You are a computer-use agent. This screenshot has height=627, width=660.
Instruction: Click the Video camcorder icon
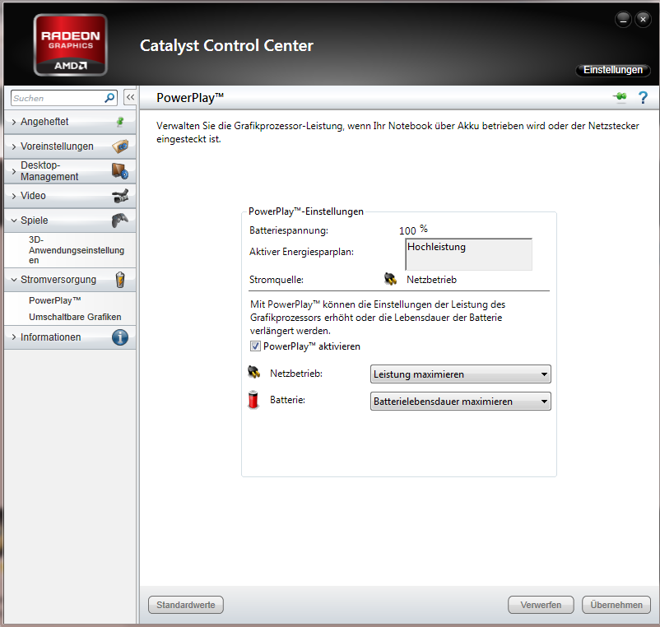(120, 196)
